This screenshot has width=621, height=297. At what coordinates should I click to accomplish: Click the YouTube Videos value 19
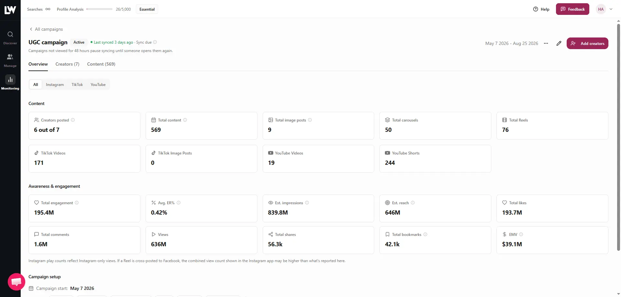point(271,163)
